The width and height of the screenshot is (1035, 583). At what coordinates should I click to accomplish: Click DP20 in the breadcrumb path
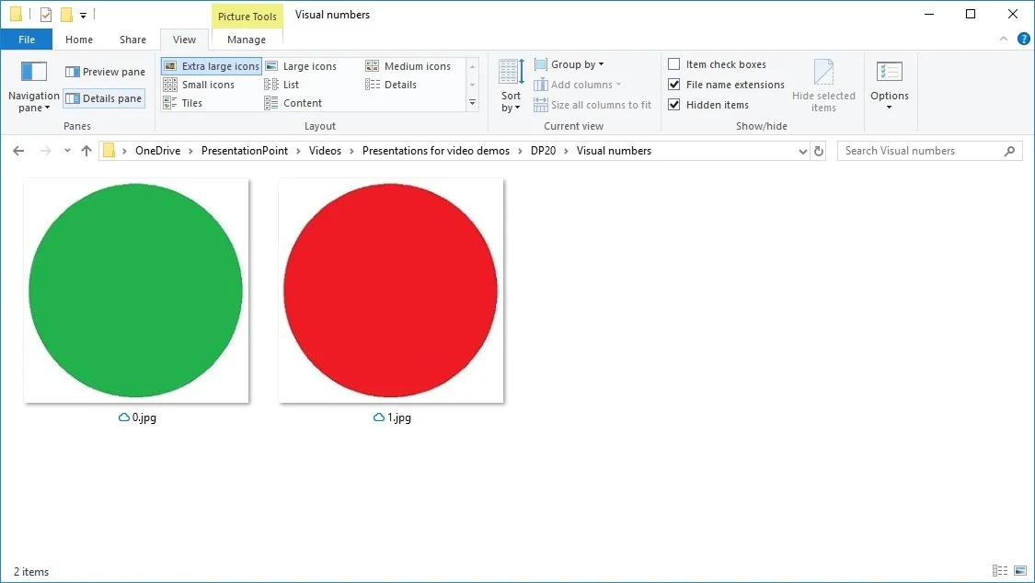tap(543, 151)
